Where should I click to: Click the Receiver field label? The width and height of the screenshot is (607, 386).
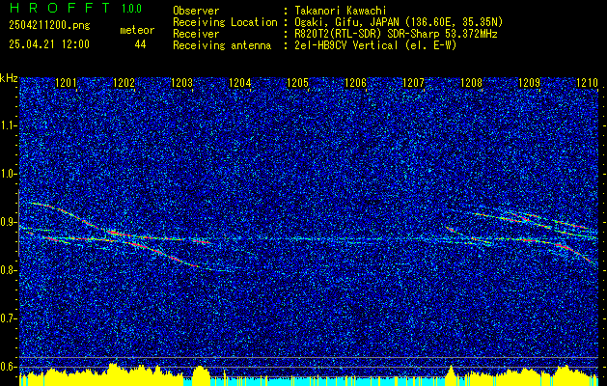(x=196, y=34)
